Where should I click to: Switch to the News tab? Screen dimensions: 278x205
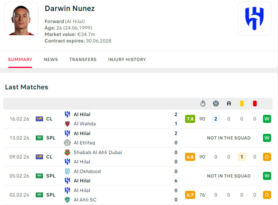pos(51,60)
